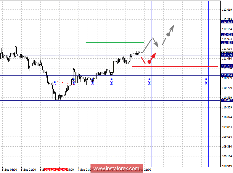
Task: Click the 112.619 price scale value
Action: click(x=227, y=10)
